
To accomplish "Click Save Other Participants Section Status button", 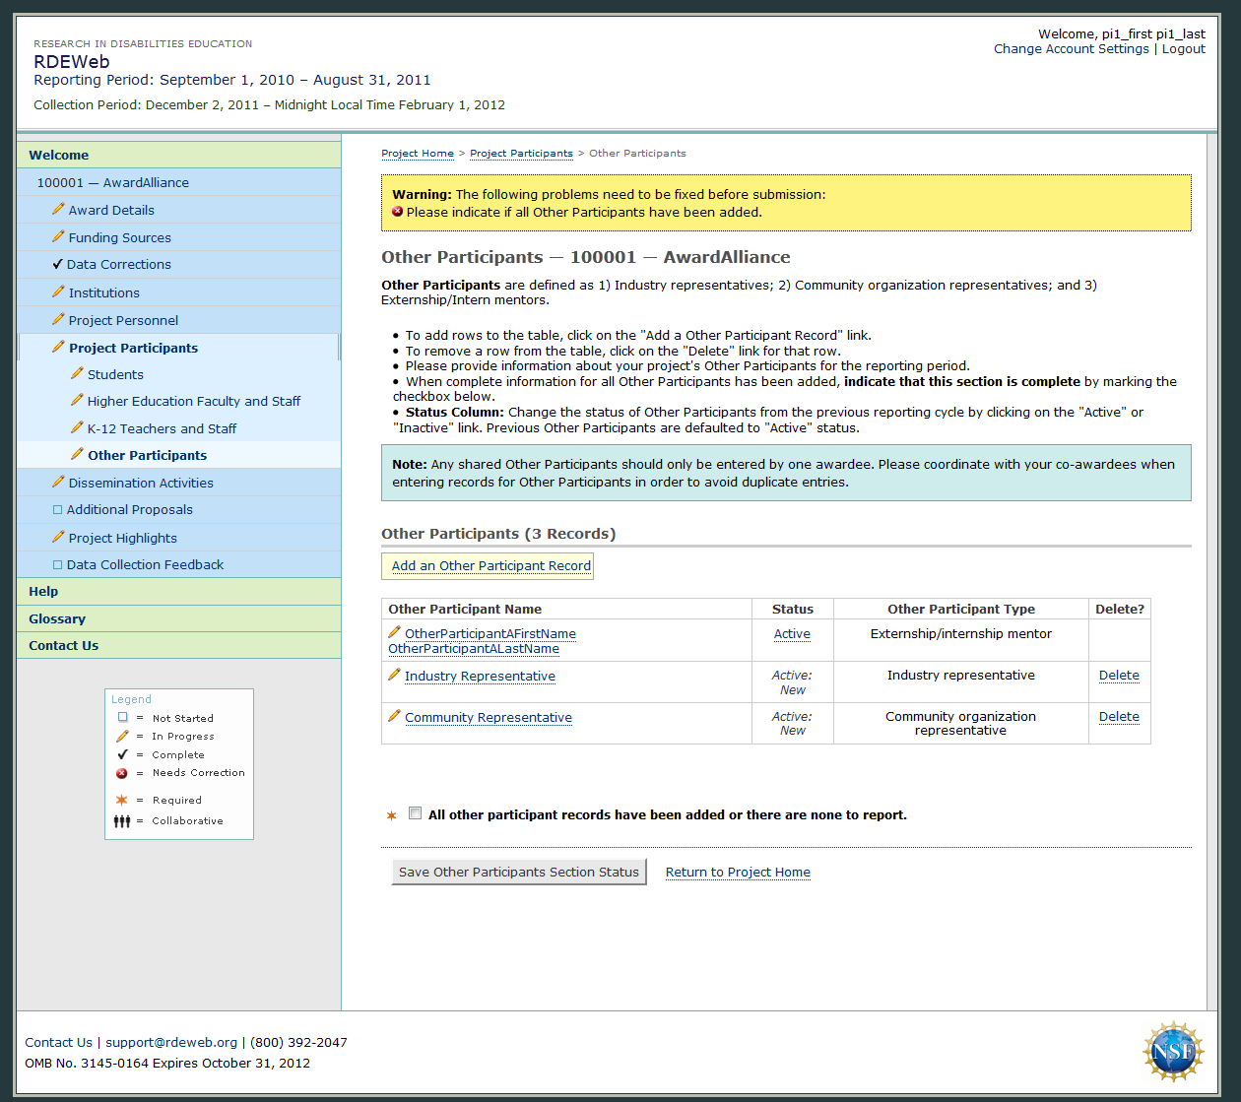I will (518, 872).
